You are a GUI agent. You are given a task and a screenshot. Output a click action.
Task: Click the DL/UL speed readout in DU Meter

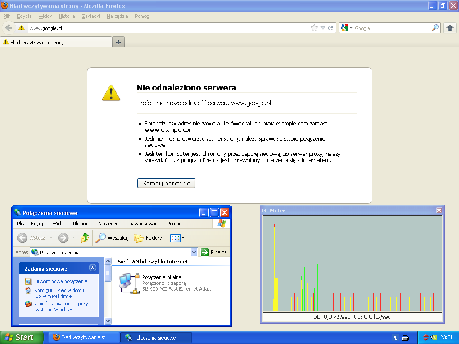click(x=352, y=317)
